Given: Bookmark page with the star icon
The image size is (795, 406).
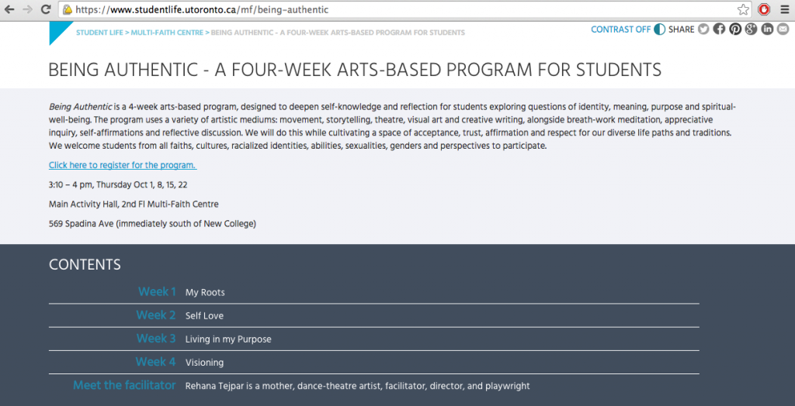Looking at the screenshot, I should pos(743,10).
